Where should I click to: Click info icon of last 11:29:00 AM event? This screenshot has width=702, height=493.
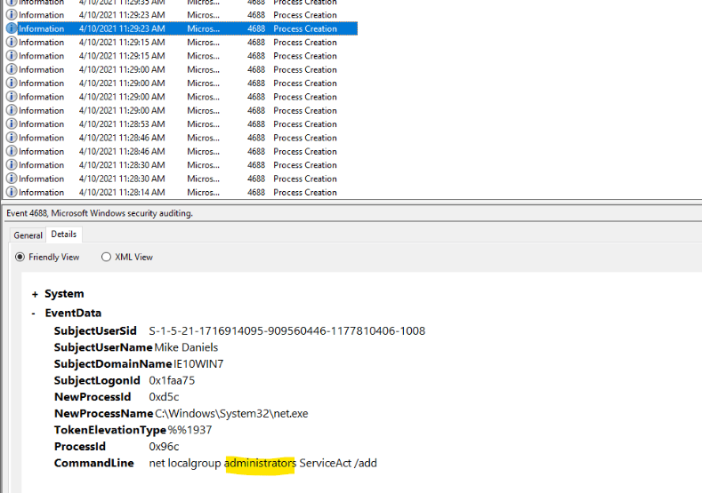(x=12, y=110)
